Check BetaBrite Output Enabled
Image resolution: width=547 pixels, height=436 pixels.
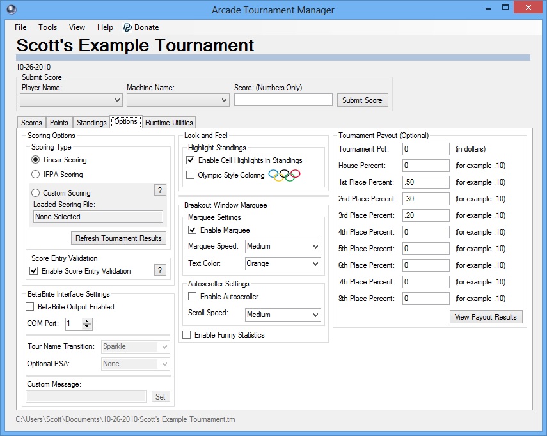[30, 307]
